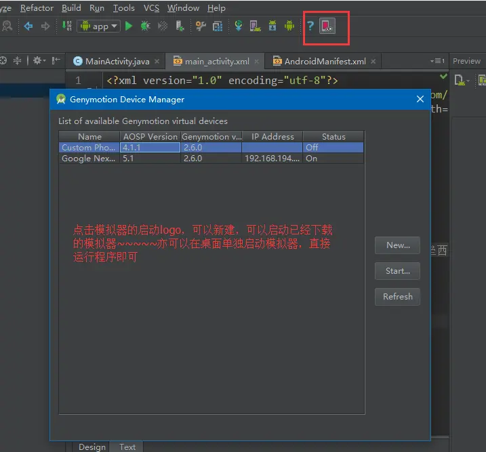
Task: Click the blue Help question mark icon
Action: pyautogui.click(x=310, y=26)
